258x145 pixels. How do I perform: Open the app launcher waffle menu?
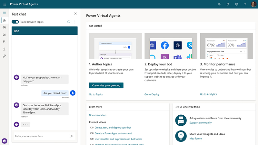coord(4,4)
